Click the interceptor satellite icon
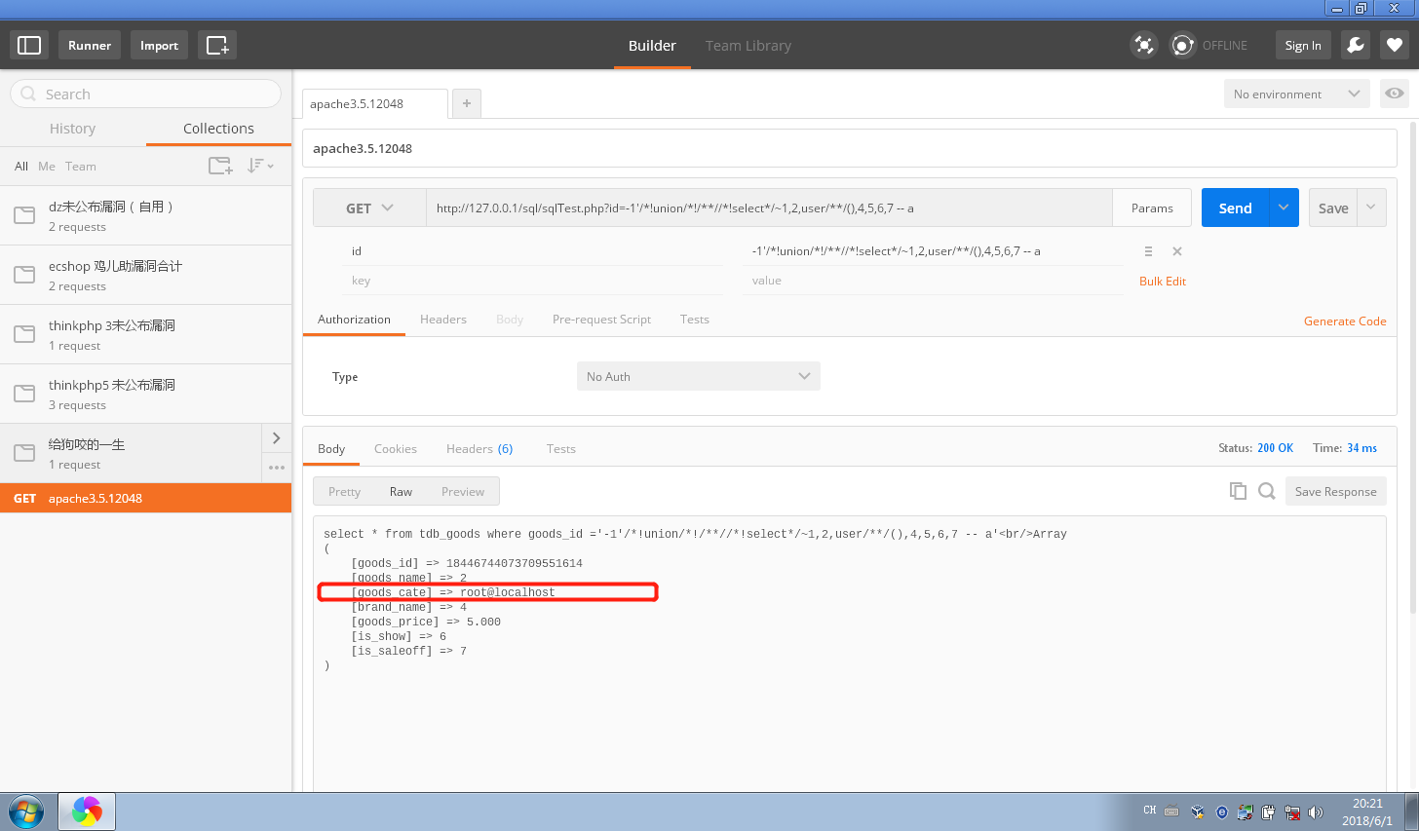The height and width of the screenshot is (831, 1419). 1143,45
